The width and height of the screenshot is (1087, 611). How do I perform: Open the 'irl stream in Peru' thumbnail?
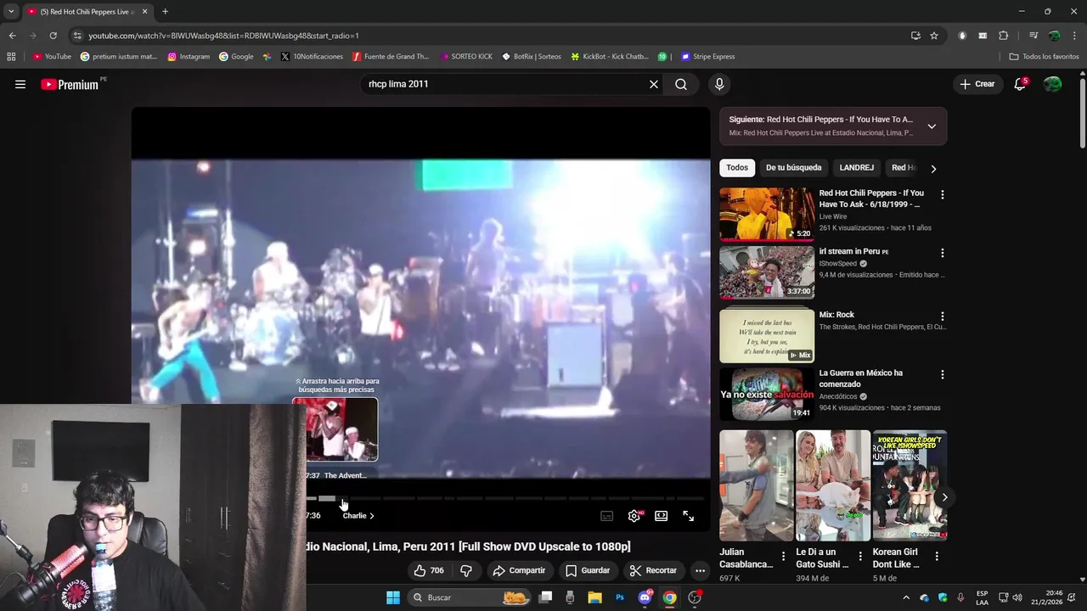767,272
